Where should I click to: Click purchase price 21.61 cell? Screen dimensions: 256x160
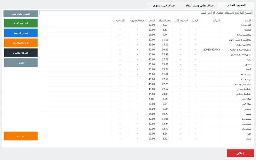click(x=165, y=74)
